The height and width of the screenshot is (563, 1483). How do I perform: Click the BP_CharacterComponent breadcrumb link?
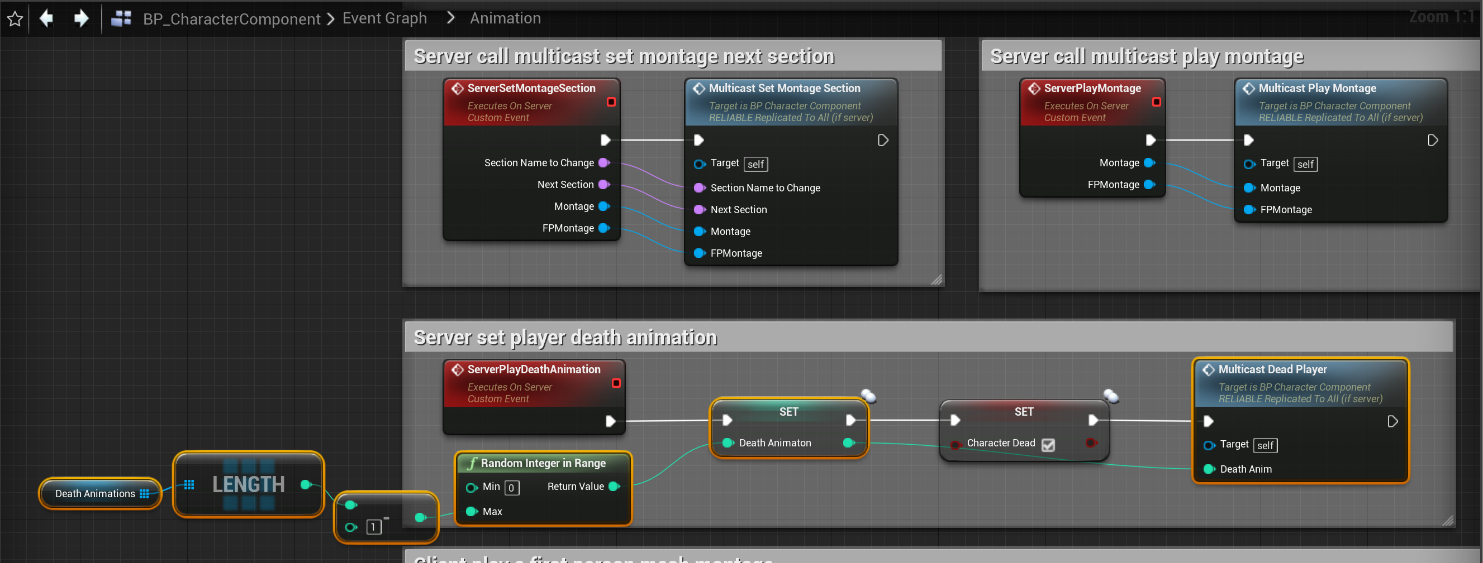pyautogui.click(x=231, y=19)
